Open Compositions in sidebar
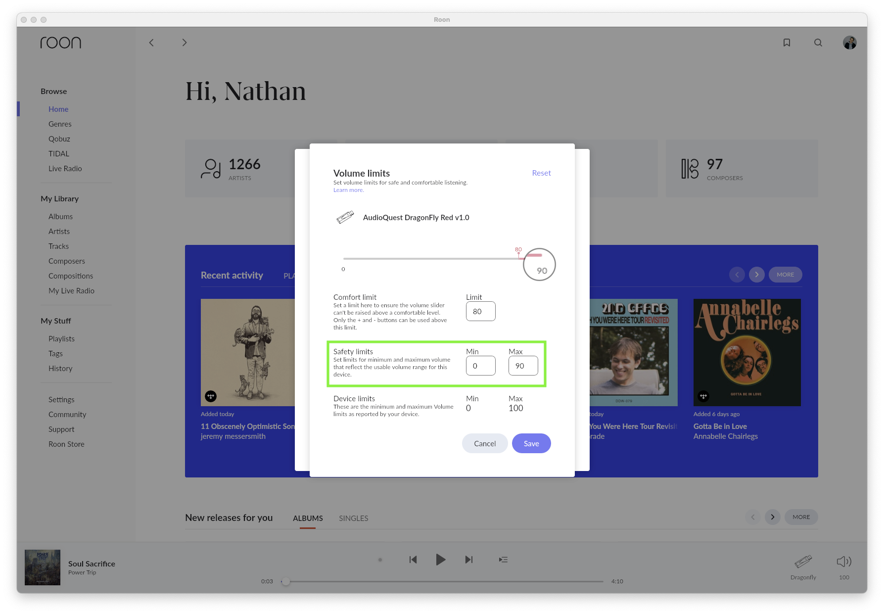 (x=71, y=276)
